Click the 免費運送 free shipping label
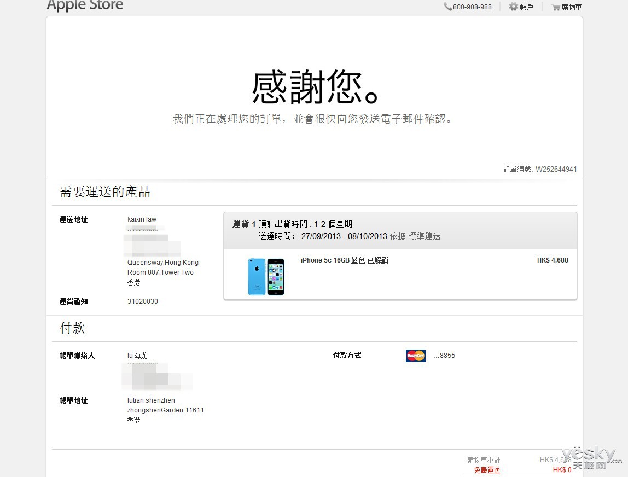The height and width of the screenshot is (477, 628). click(487, 470)
